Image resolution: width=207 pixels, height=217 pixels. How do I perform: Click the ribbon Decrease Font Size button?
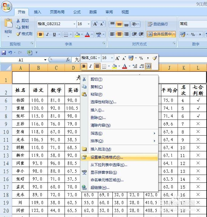(102, 24)
